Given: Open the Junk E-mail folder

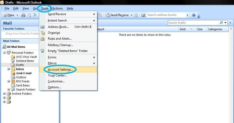Looking at the screenshot, I should (24, 73).
